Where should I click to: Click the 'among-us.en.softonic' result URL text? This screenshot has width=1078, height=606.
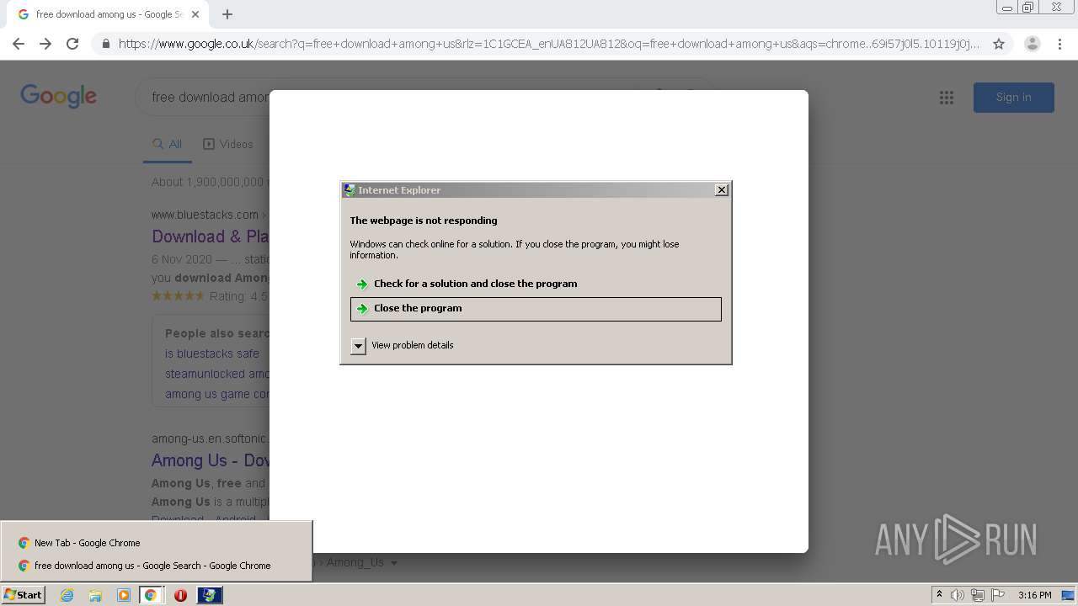coord(210,439)
